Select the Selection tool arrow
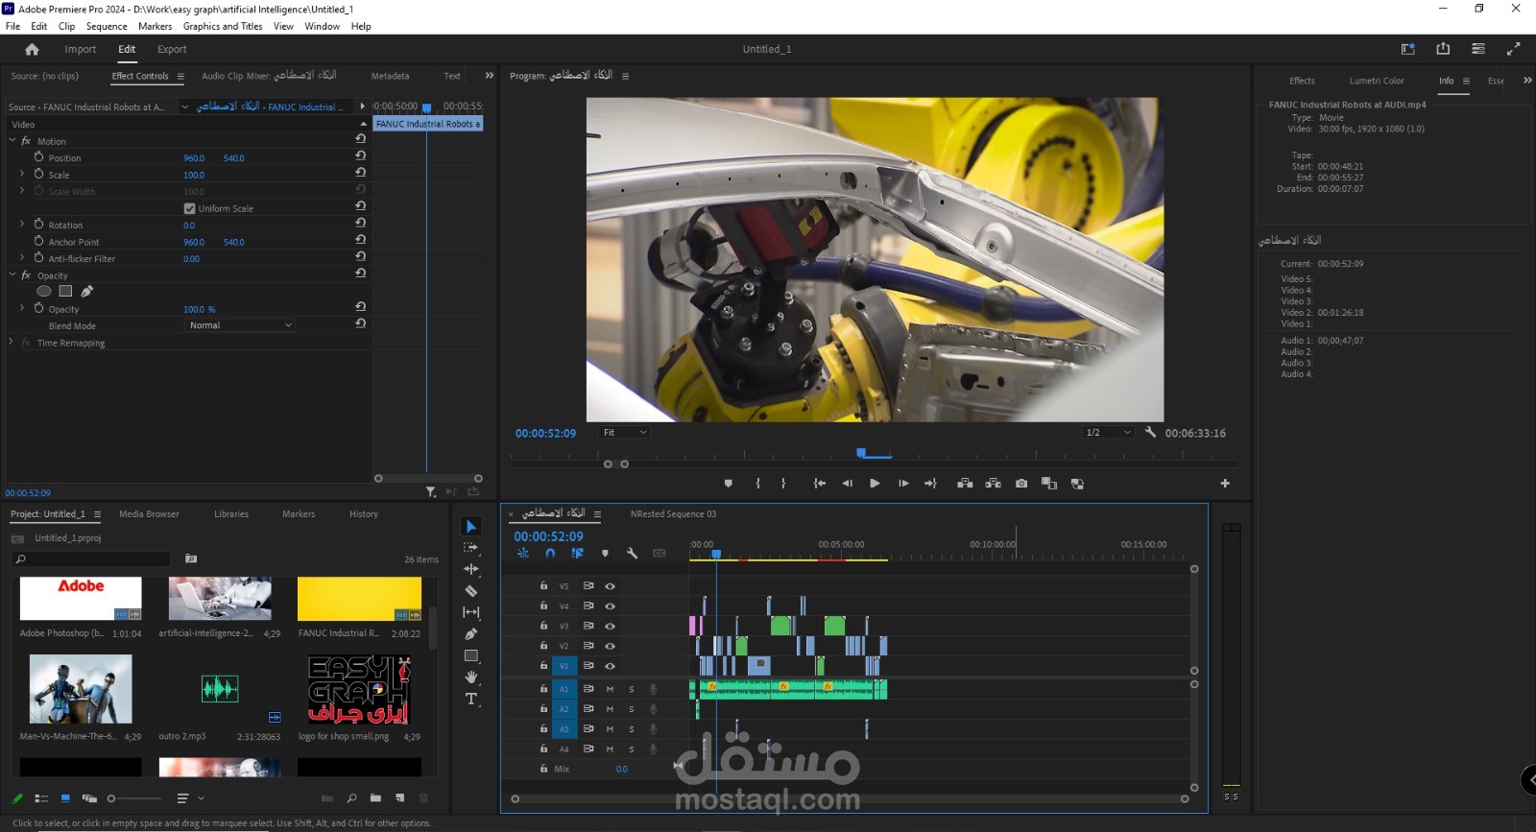The image size is (1536, 832). (470, 527)
